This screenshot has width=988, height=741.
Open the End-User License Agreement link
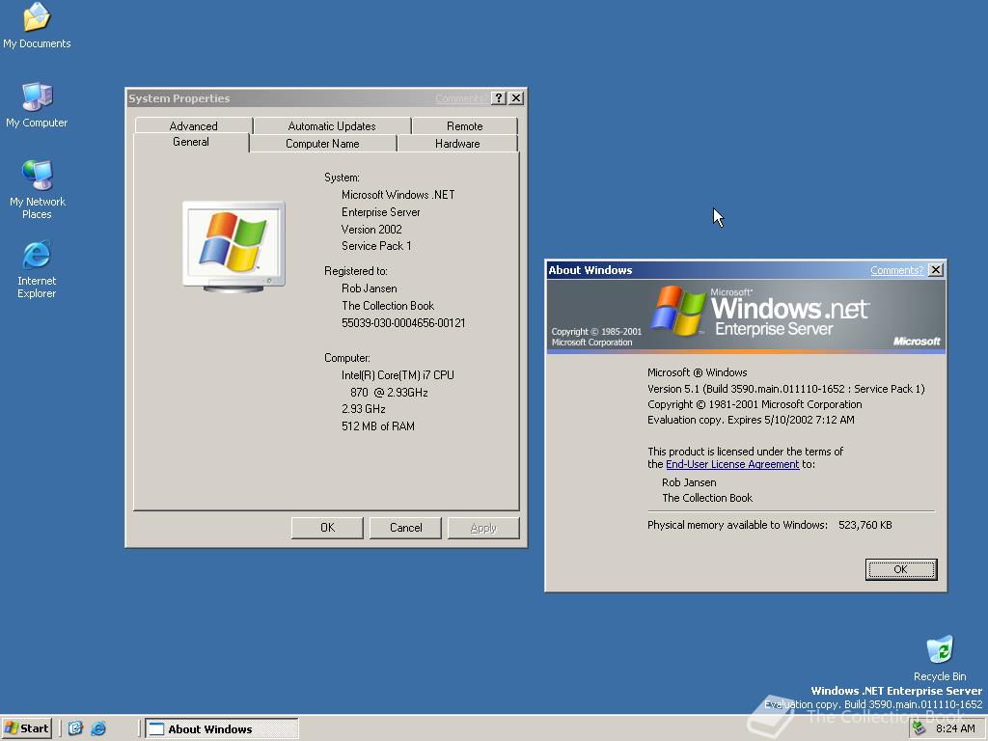click(732, 464)
